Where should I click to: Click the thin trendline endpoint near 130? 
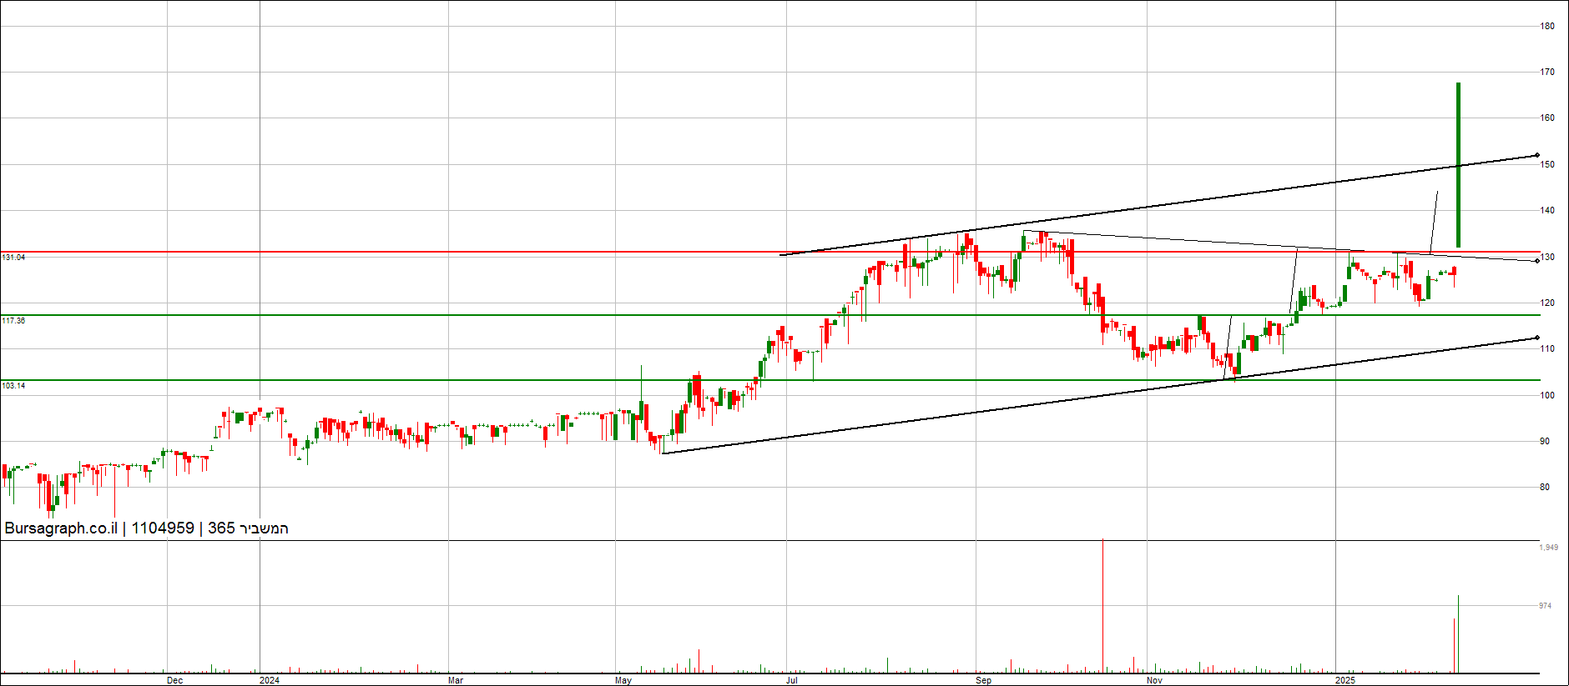coord(1537,261)
